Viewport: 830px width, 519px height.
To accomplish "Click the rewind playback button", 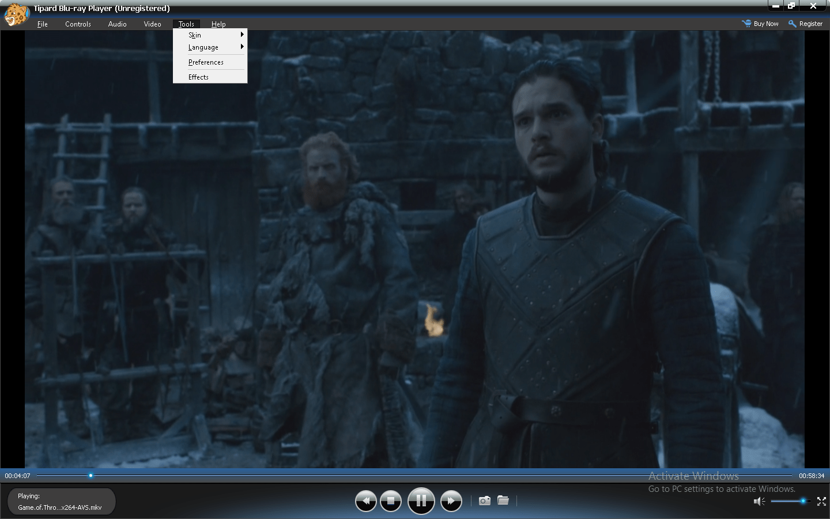I will tap(365, 501).
